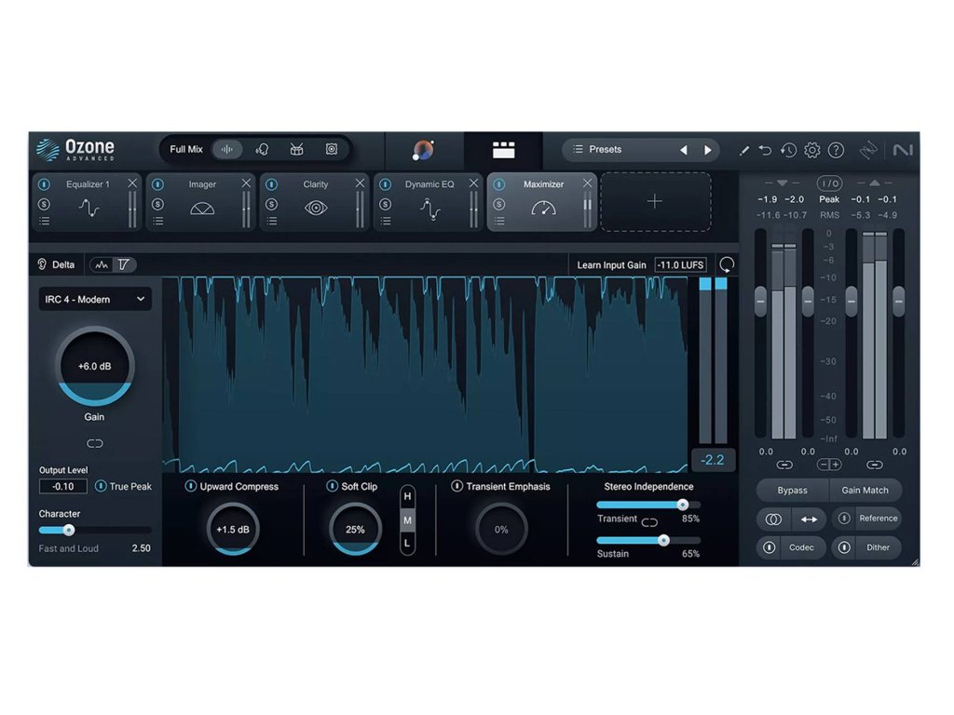Select the drums target icon
The image size is (954, 715).
(x=297, y=149)
